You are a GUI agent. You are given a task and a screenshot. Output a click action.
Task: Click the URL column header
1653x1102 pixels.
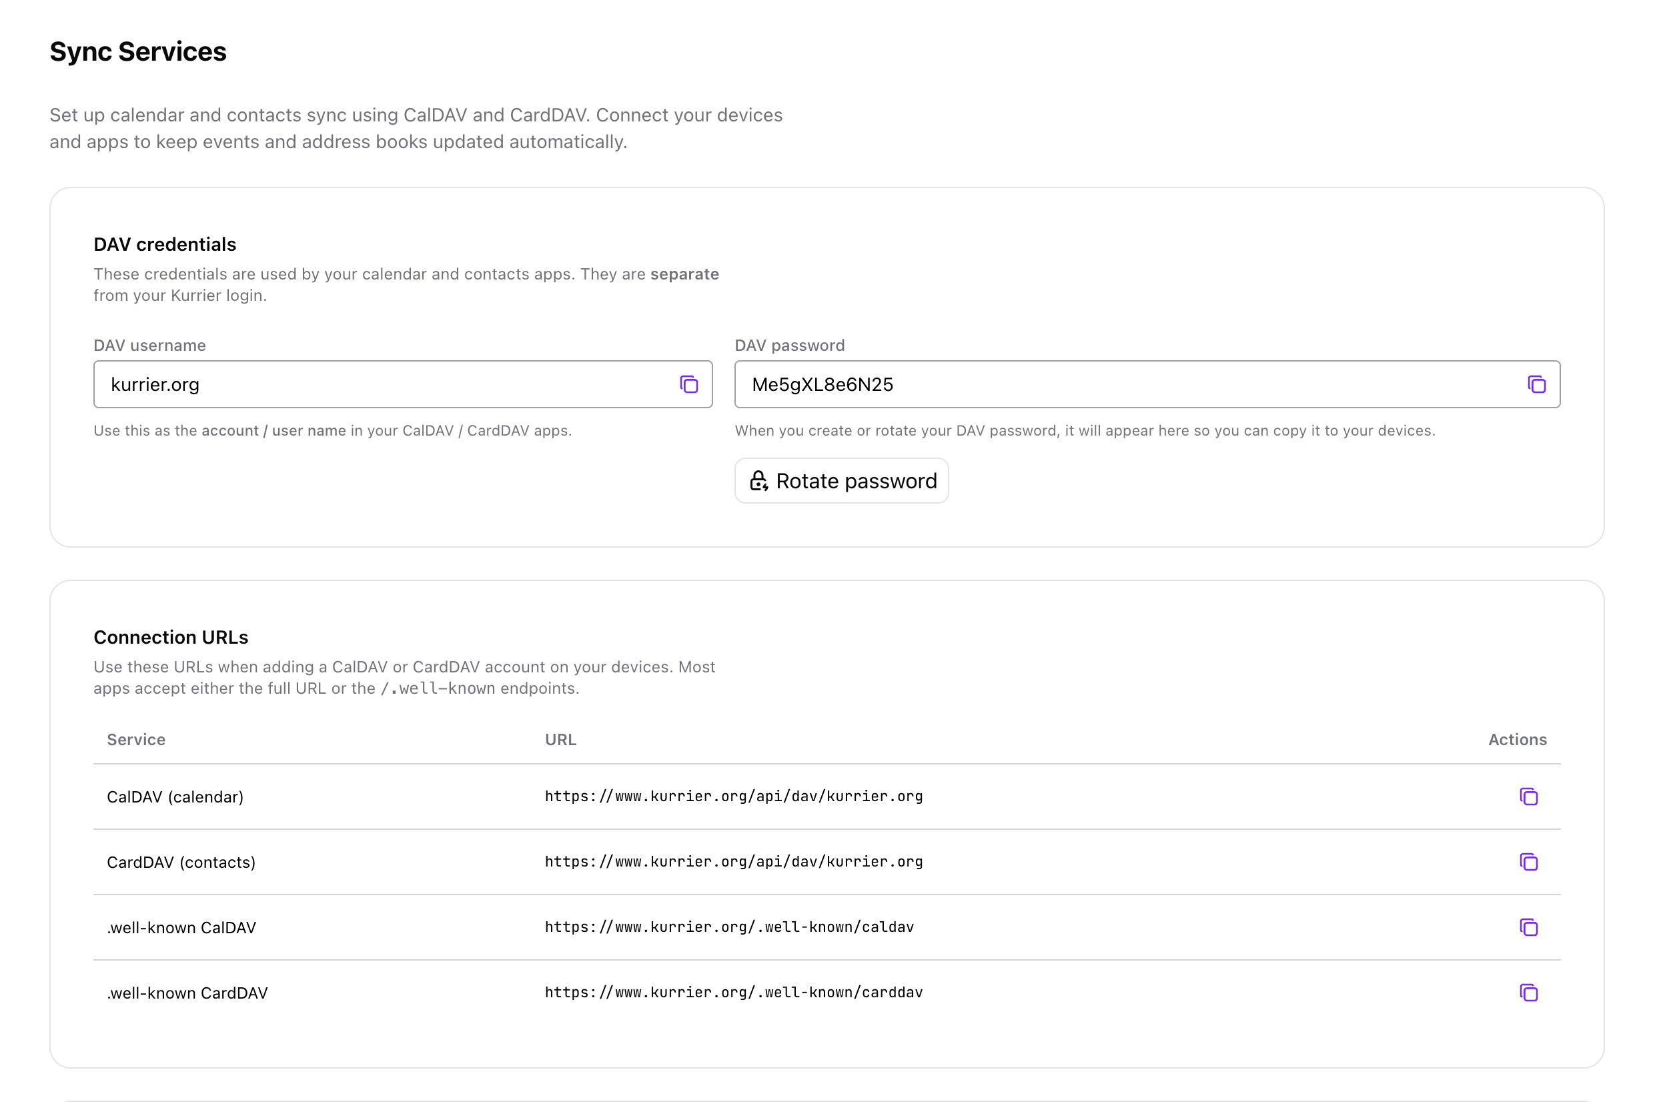coord(560,739)
